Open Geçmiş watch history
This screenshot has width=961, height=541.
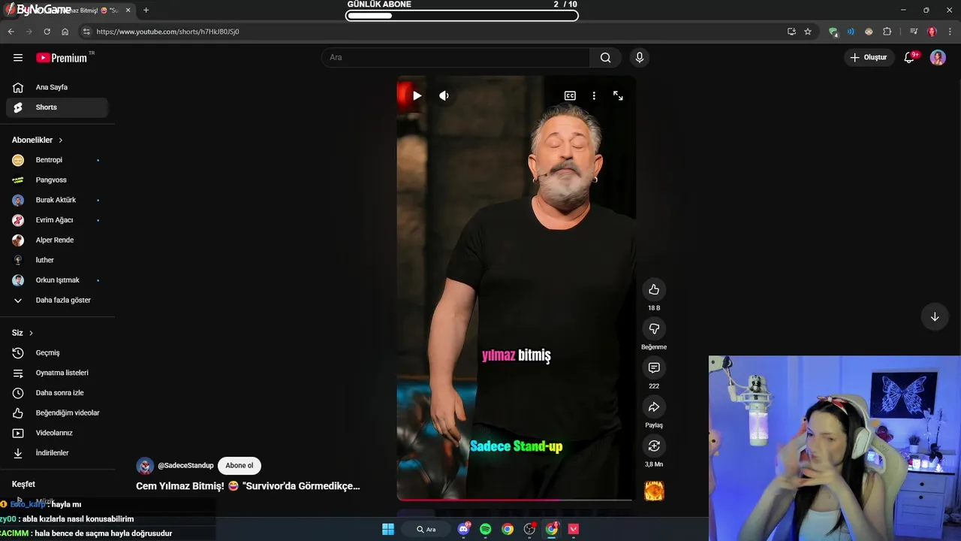click(x=57, y=352)
